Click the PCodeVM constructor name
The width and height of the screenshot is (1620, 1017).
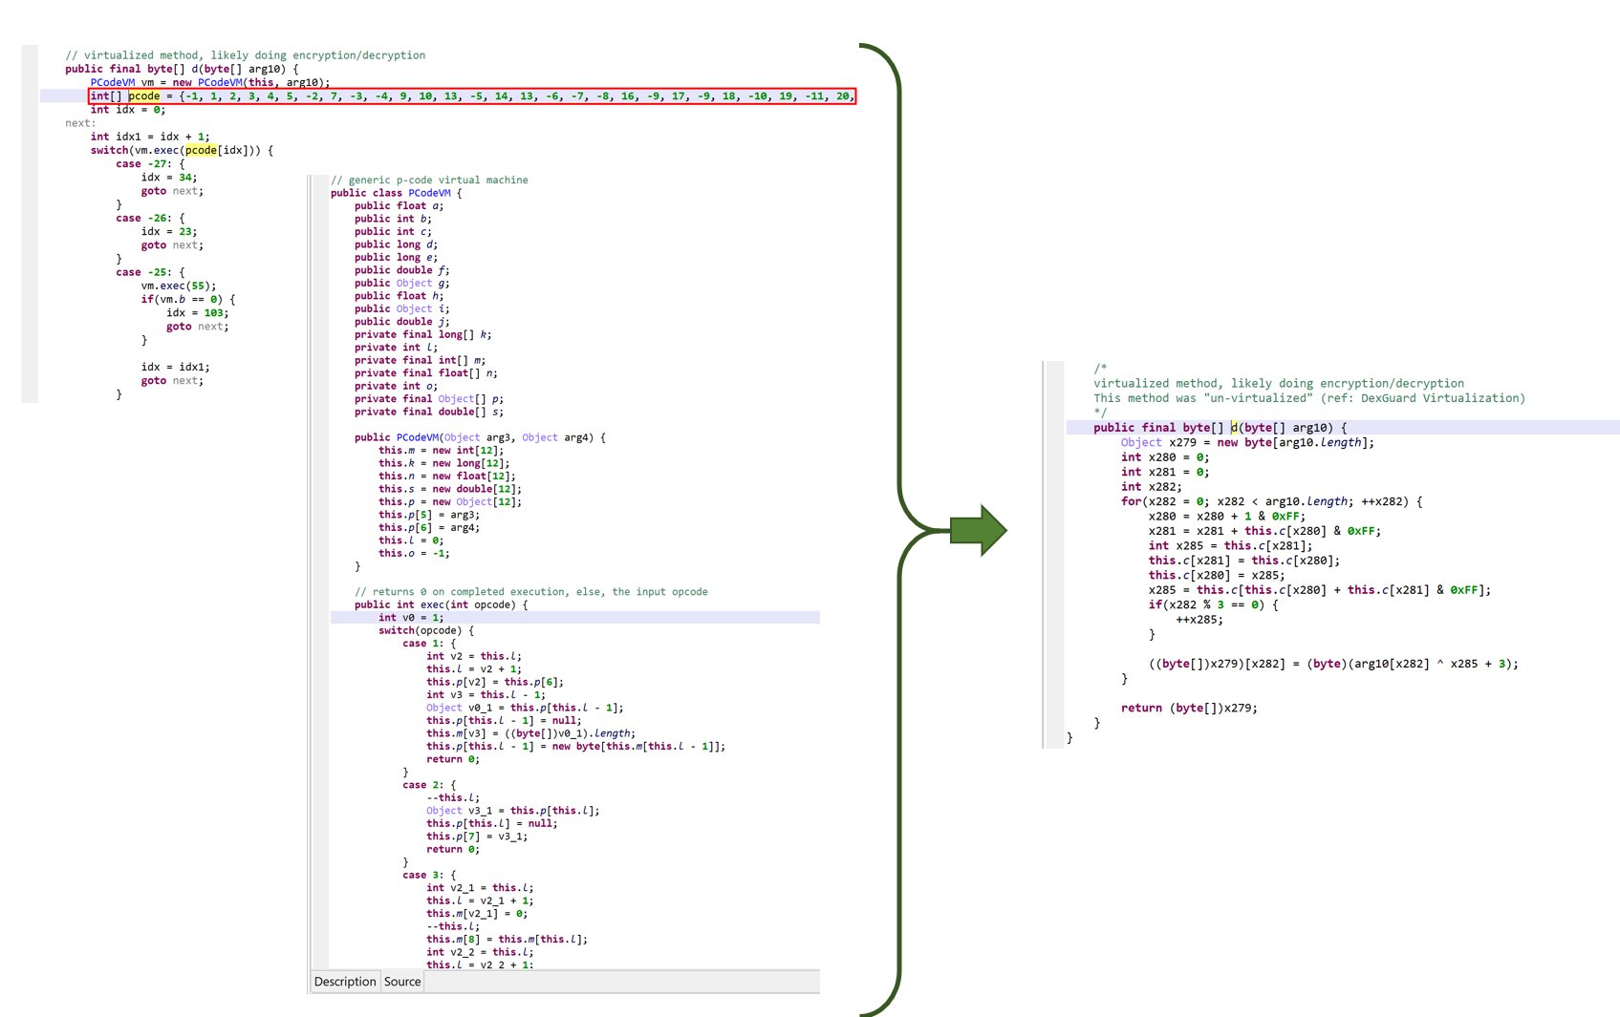pyautogui.click(x=418, y=437)
